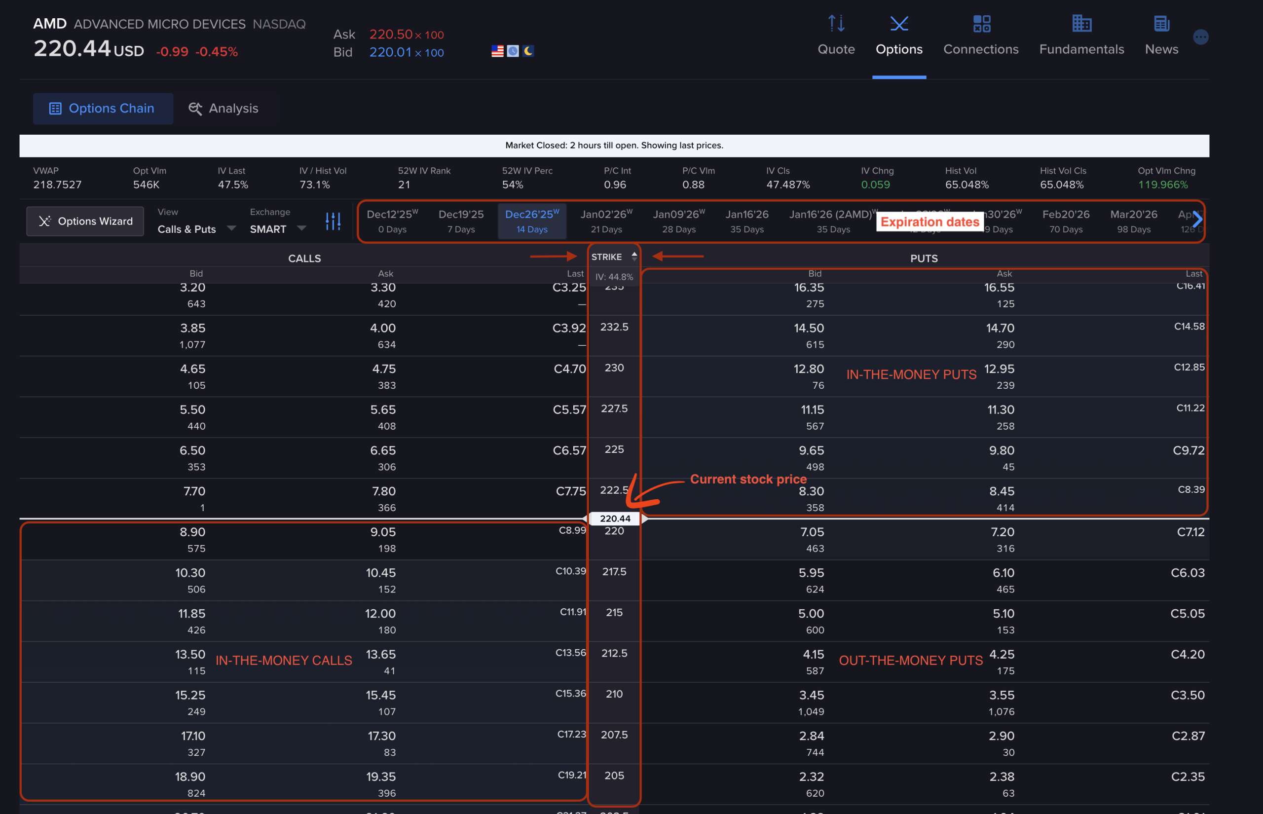
Task: Click the US flag market icon
Action: tap(497, 51)
